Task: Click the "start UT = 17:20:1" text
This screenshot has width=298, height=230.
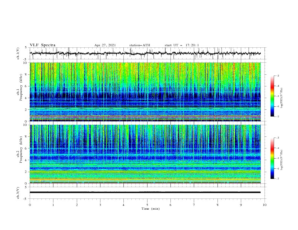Action: pyautogui.click(x=182, y=45)
